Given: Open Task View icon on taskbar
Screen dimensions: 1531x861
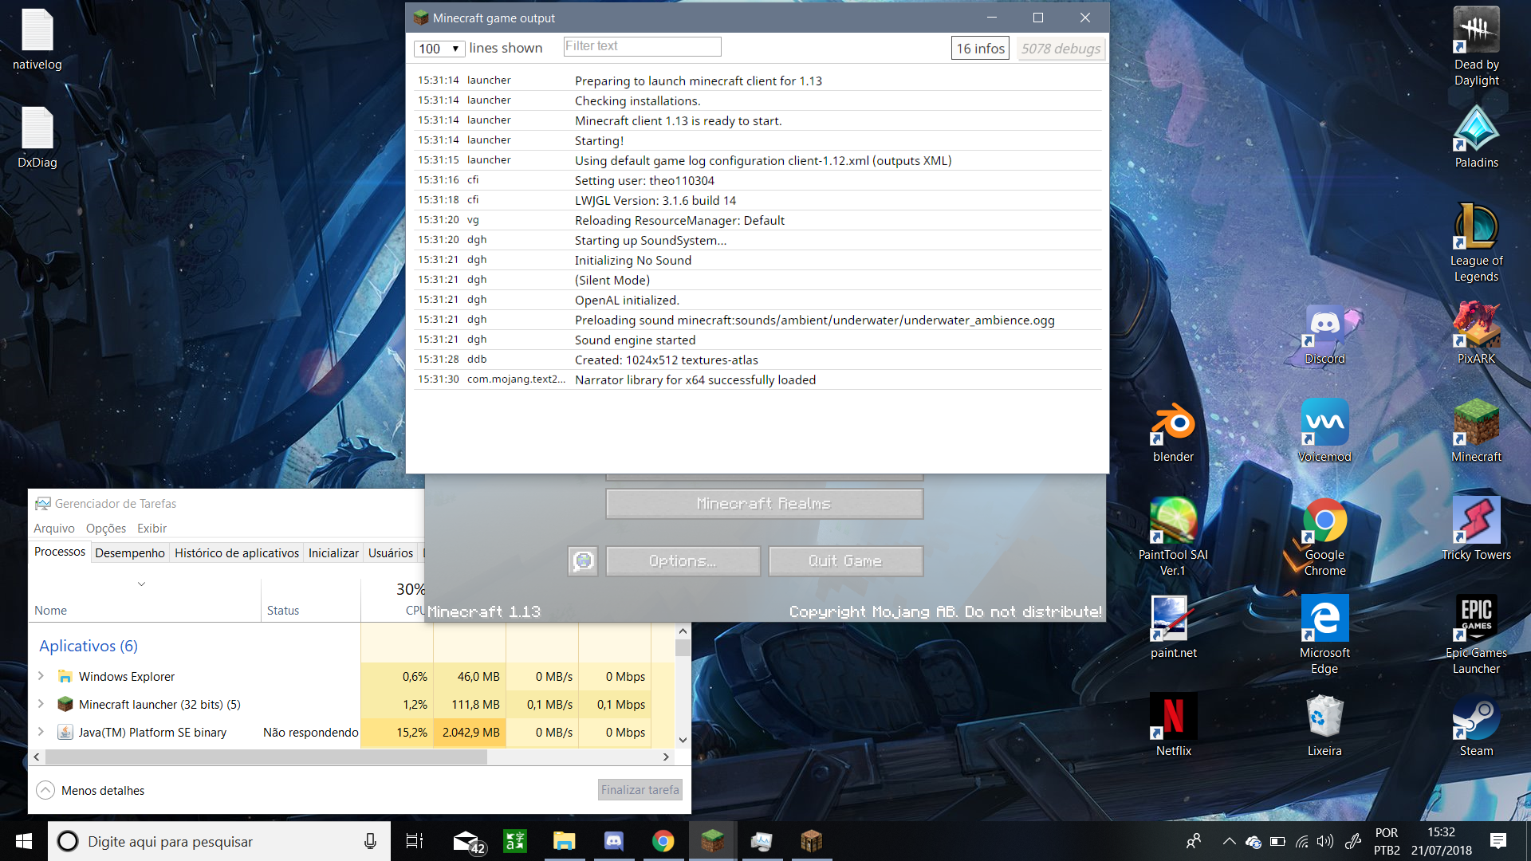Looking at the screenshot, I should point(415,841).
